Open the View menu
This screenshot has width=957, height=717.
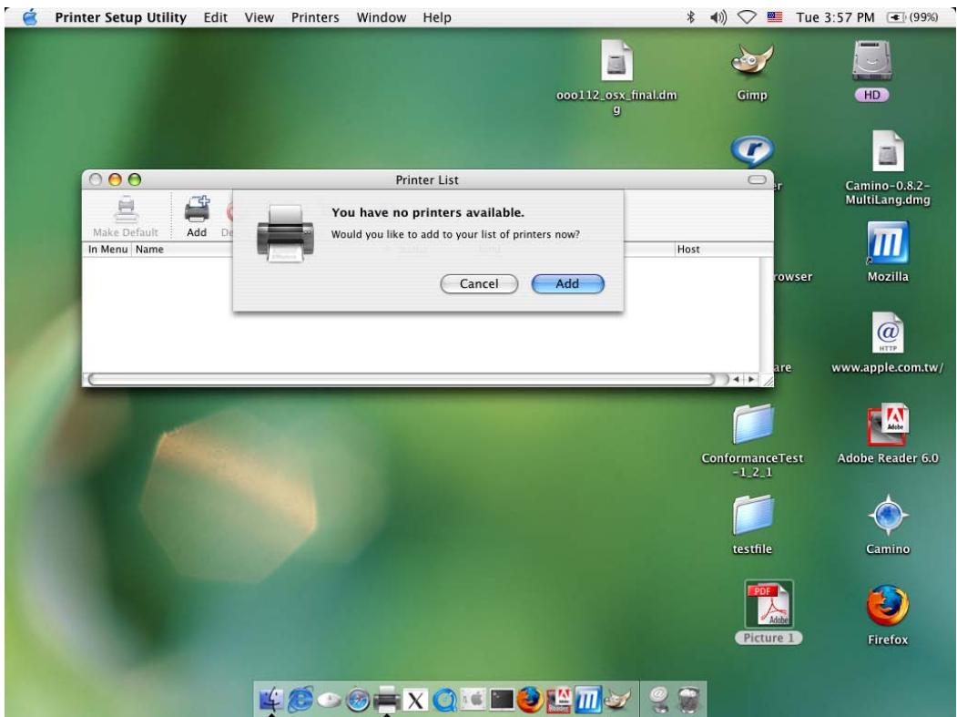click(x=259, y=17)
